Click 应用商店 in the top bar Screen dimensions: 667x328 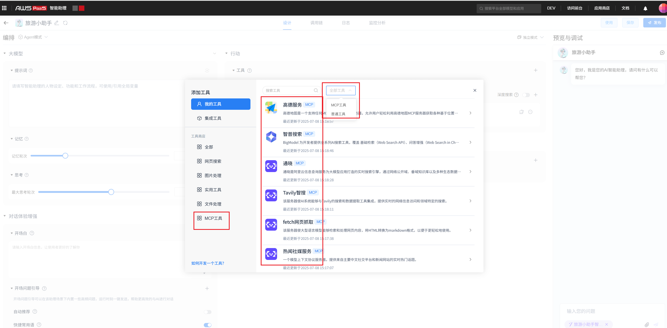tap(602, 8)
